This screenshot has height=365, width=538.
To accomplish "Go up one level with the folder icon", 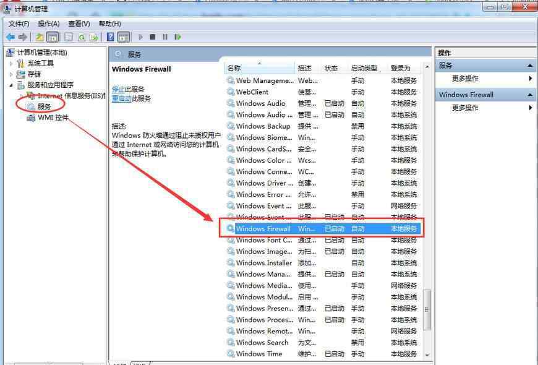I will [x=40, y=37].
